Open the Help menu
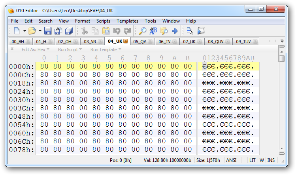 coord(191,21)
